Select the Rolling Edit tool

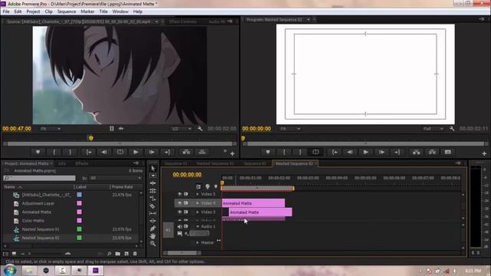click(x=153, y=191)
